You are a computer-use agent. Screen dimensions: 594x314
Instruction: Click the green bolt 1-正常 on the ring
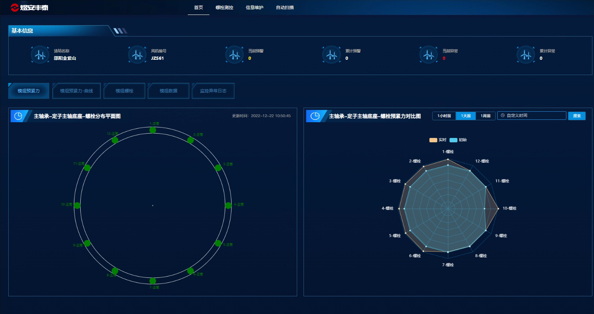153,130
